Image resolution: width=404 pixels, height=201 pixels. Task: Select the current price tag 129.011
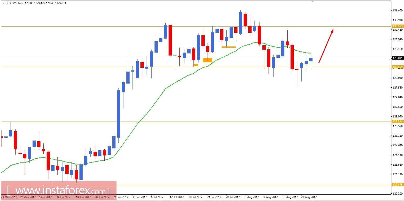(x=398, y=58)
